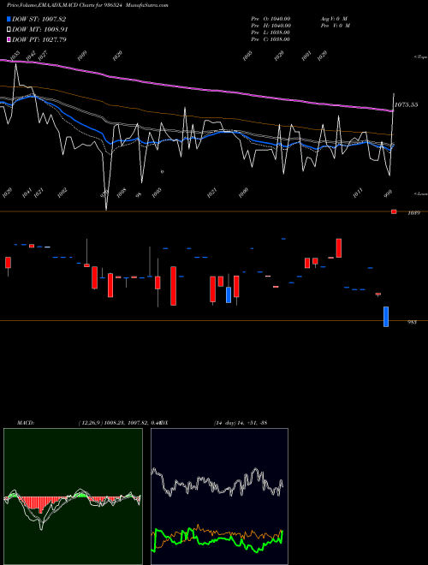This screenshot has height=565, width=428.
Task: Click the red volume bar beside 1039
Action: click(x=394, y=211)
